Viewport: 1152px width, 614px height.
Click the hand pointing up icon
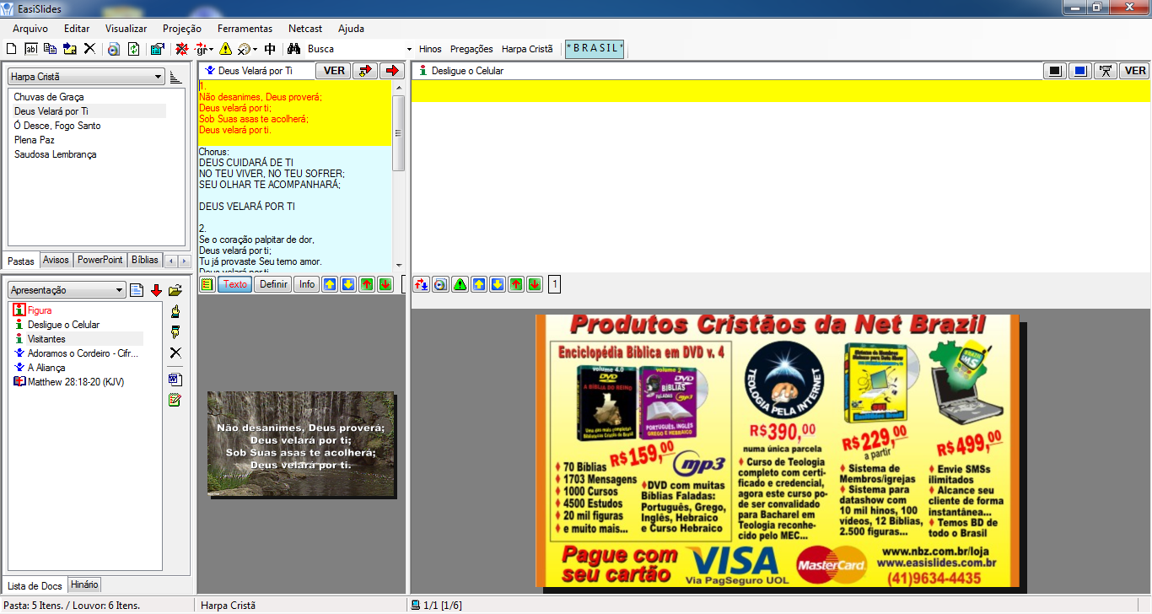175,312
